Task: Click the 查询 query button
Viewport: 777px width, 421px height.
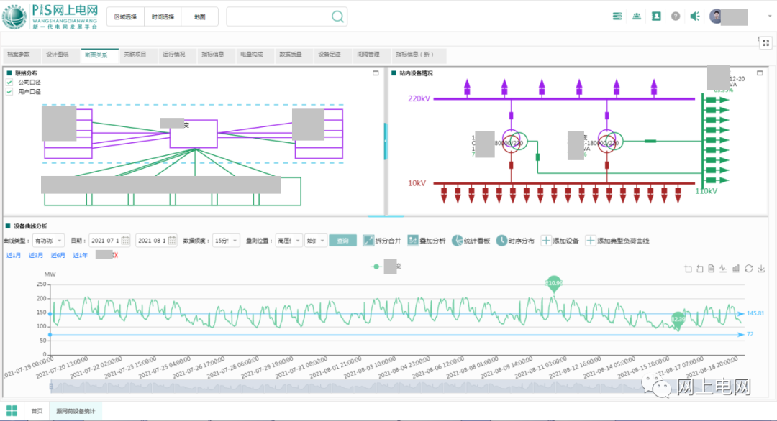Action: (343, 241)
